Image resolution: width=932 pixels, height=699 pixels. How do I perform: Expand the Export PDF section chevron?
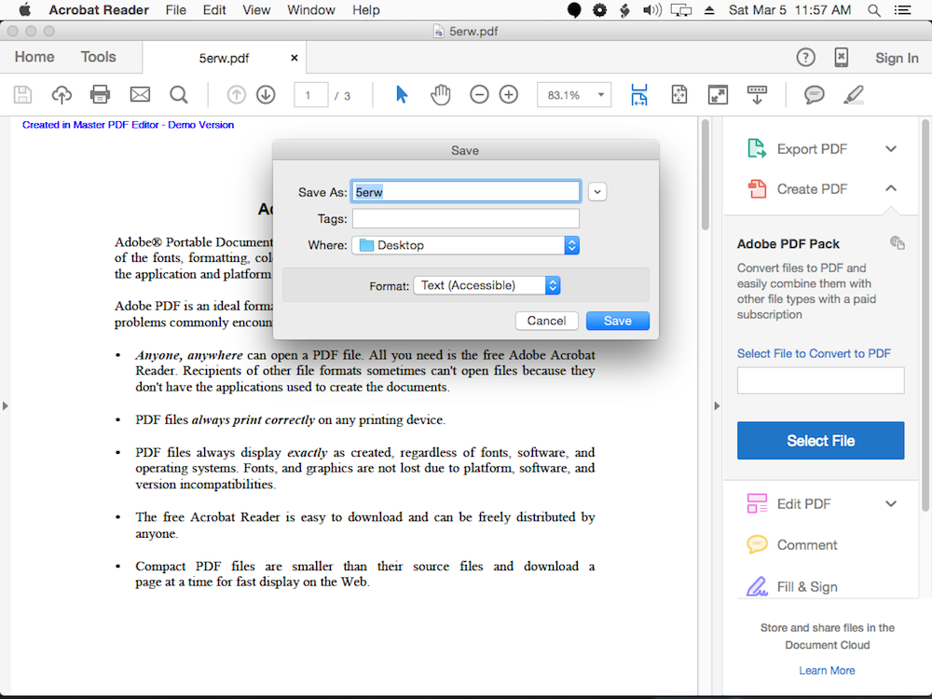(x=890, y=148)
